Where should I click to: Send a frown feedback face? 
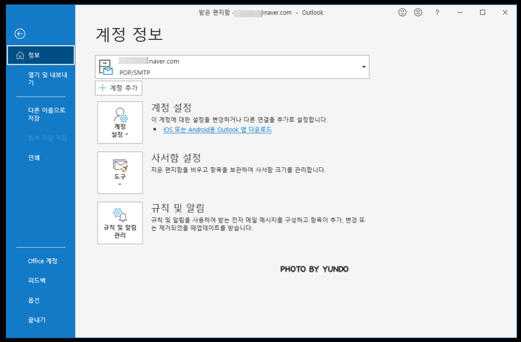coord(418,12)
